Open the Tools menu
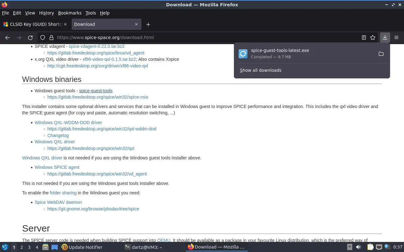This screenshot has height=252, width=404. pos(91,13)
